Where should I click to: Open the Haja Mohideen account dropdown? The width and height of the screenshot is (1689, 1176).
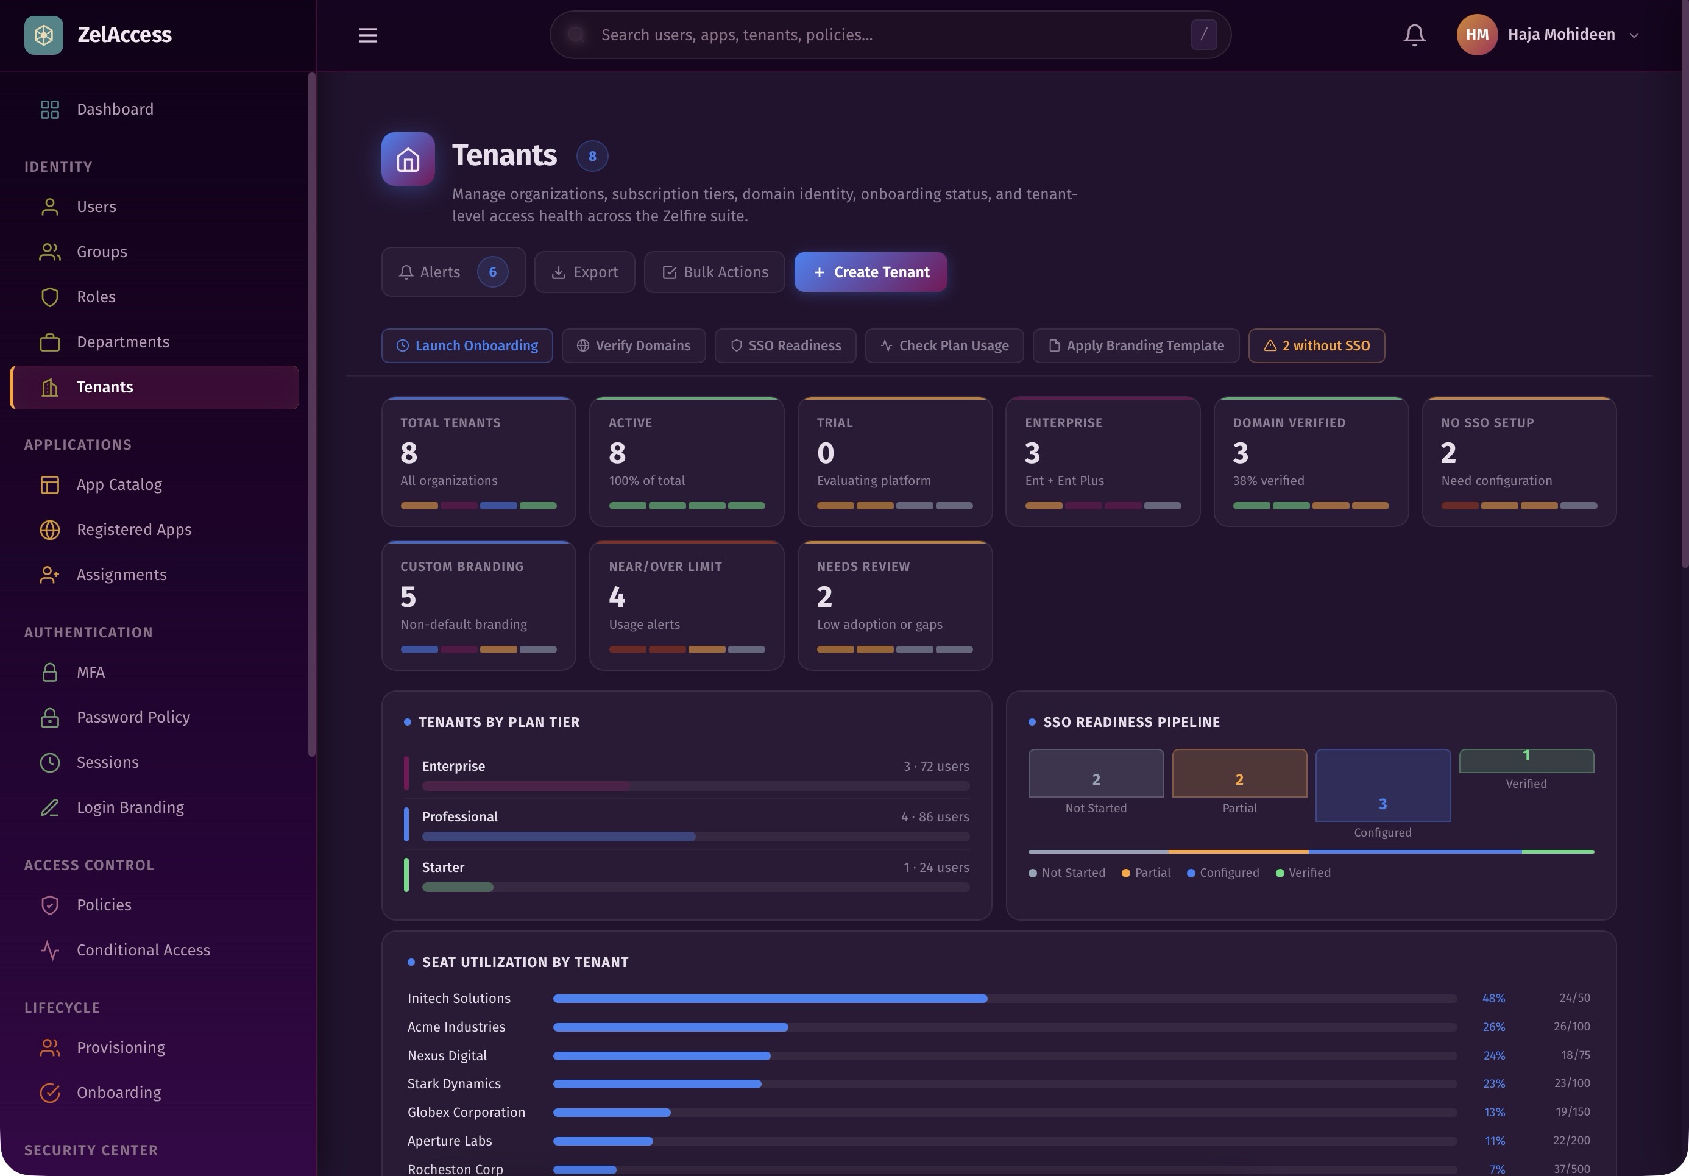coord(1560,34)
